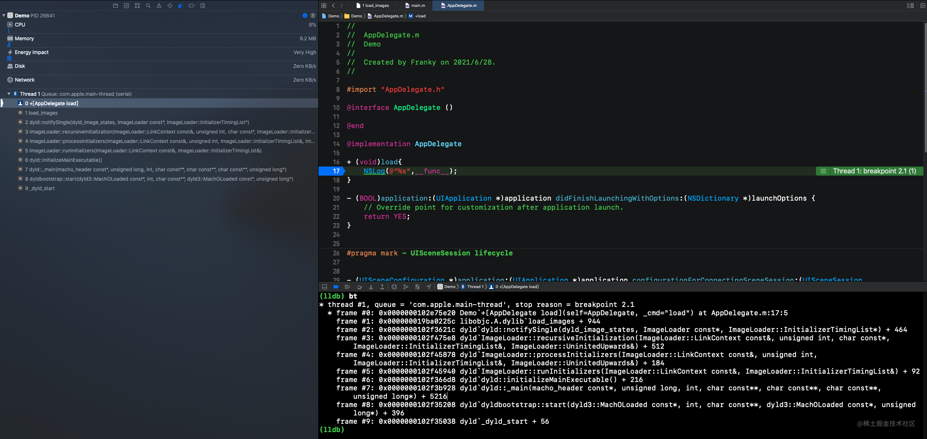Select the Network gauge row

tap(159, 82)
